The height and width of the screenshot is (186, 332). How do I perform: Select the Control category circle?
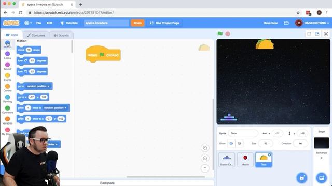(x=7, y=86)
